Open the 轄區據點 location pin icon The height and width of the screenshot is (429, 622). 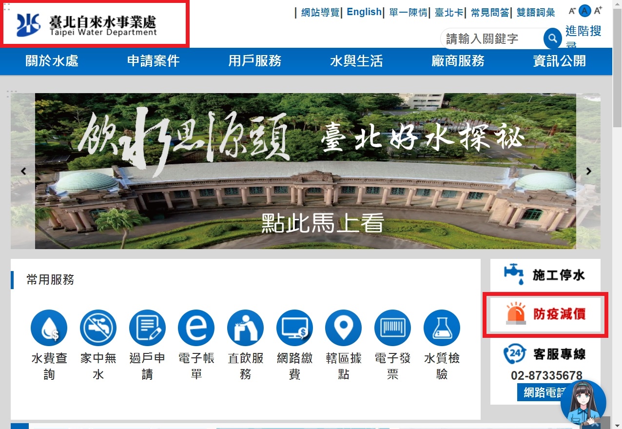pyautogui.click(x=343, y=328)
